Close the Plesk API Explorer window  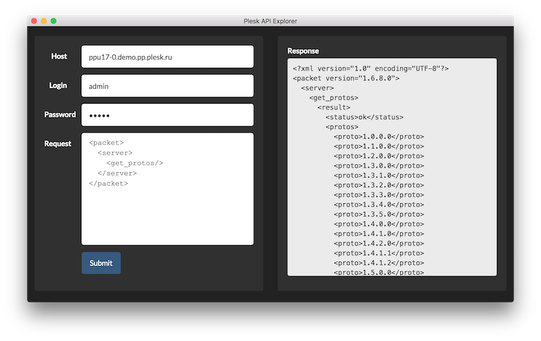(34, 21)
